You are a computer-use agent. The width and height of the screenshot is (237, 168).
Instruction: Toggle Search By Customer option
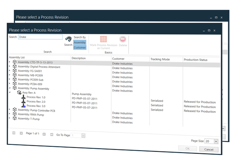(x=80, y=47)
